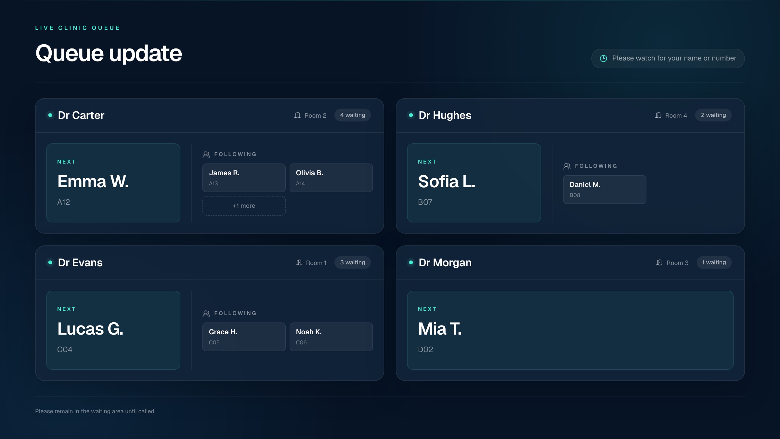This screenshot has width=780, height=439.
Task: Open the Emma W. next patient card
Action: 113,183
